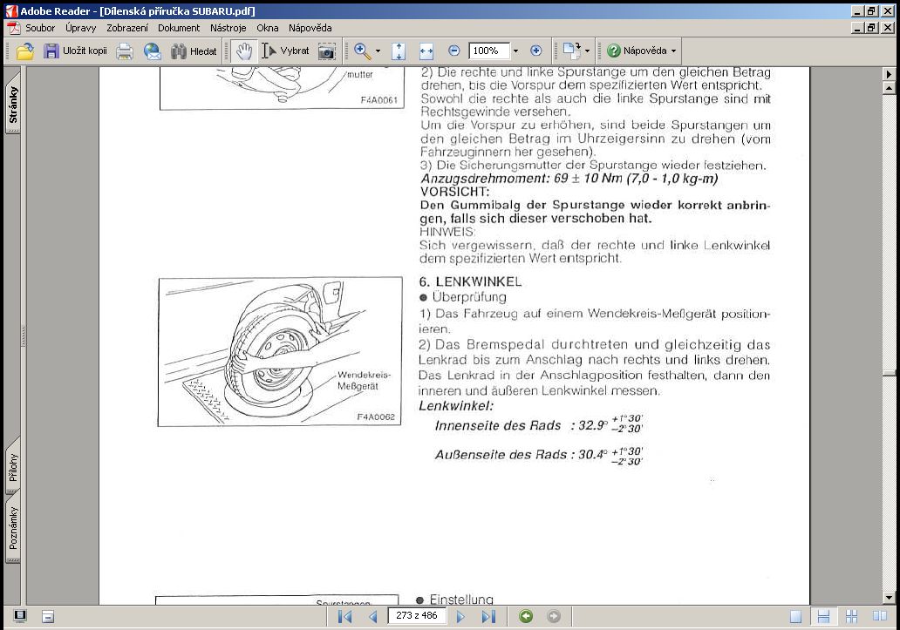Viewport: 900px width, 630px height.
Task: Activate the Vybrat text select tool
Action: coord(285,51)
